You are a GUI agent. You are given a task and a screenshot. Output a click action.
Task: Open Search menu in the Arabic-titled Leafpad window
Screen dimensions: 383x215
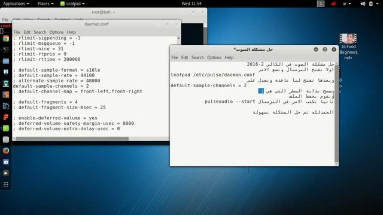[x=197, y=57]
